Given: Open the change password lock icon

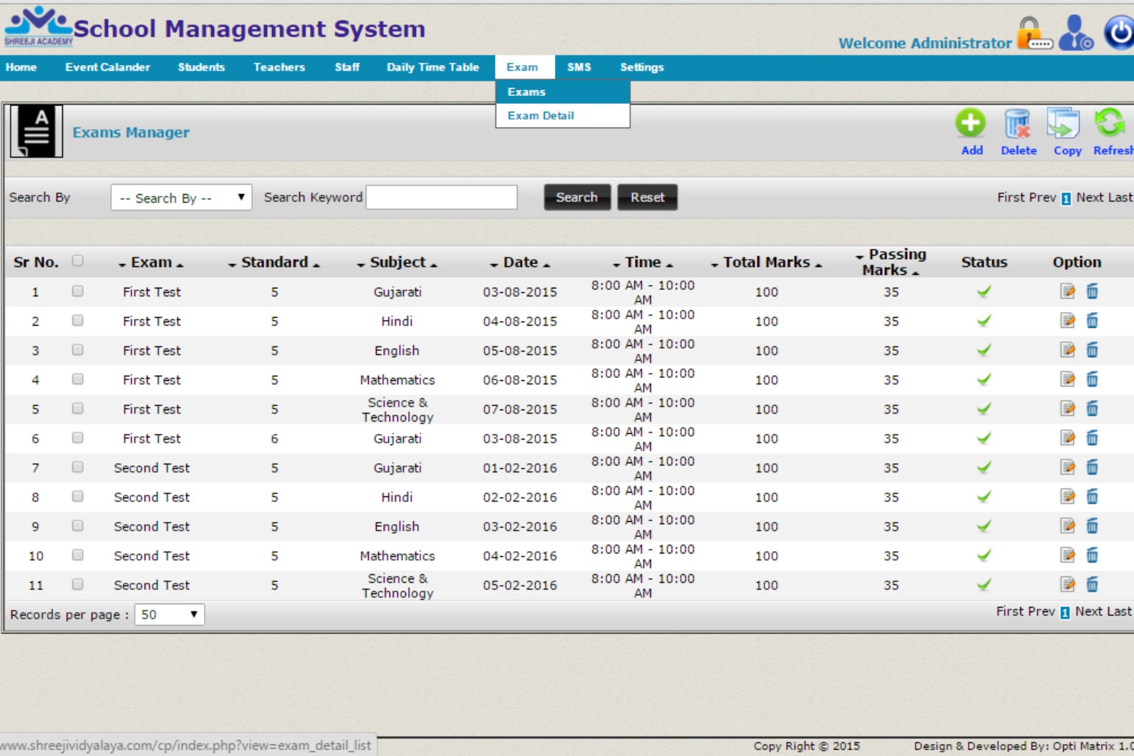Looking at the screenshot, I should tap(1034, 33).
